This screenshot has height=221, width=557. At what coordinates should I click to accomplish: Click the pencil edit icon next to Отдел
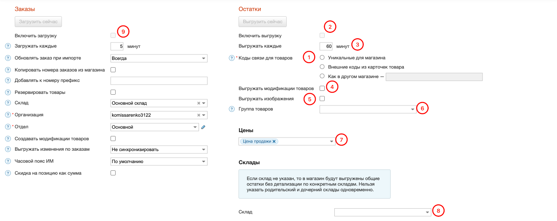click(x=203, y=127)
